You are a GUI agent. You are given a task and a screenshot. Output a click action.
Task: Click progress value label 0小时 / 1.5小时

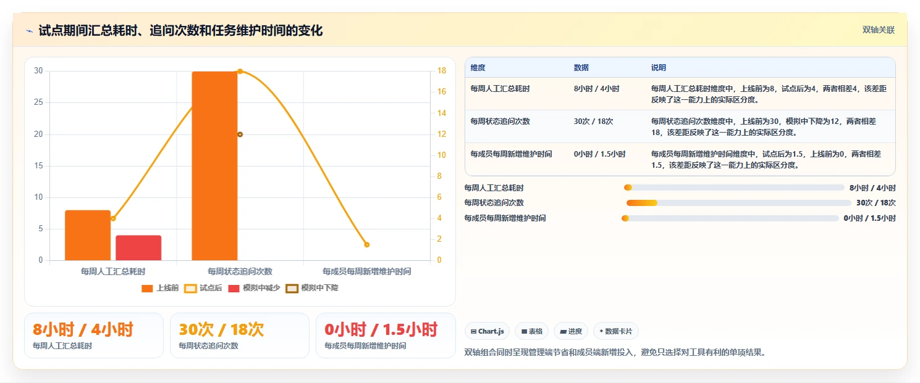870,218
